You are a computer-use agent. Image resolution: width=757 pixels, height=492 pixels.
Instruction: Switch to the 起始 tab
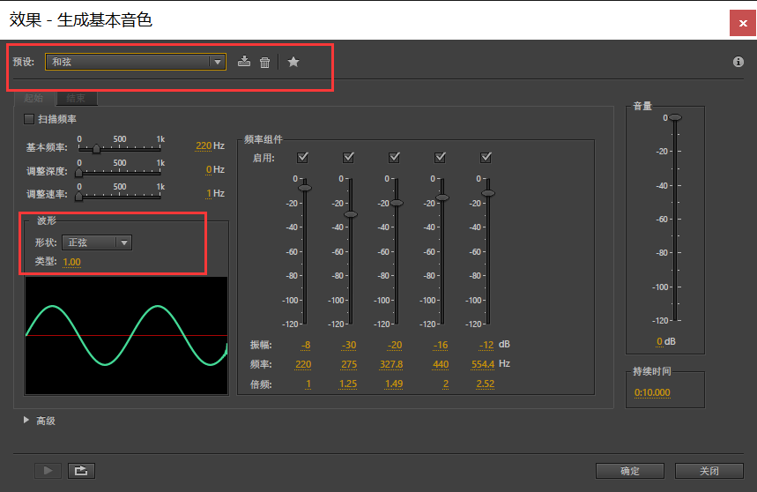point(33,98)
